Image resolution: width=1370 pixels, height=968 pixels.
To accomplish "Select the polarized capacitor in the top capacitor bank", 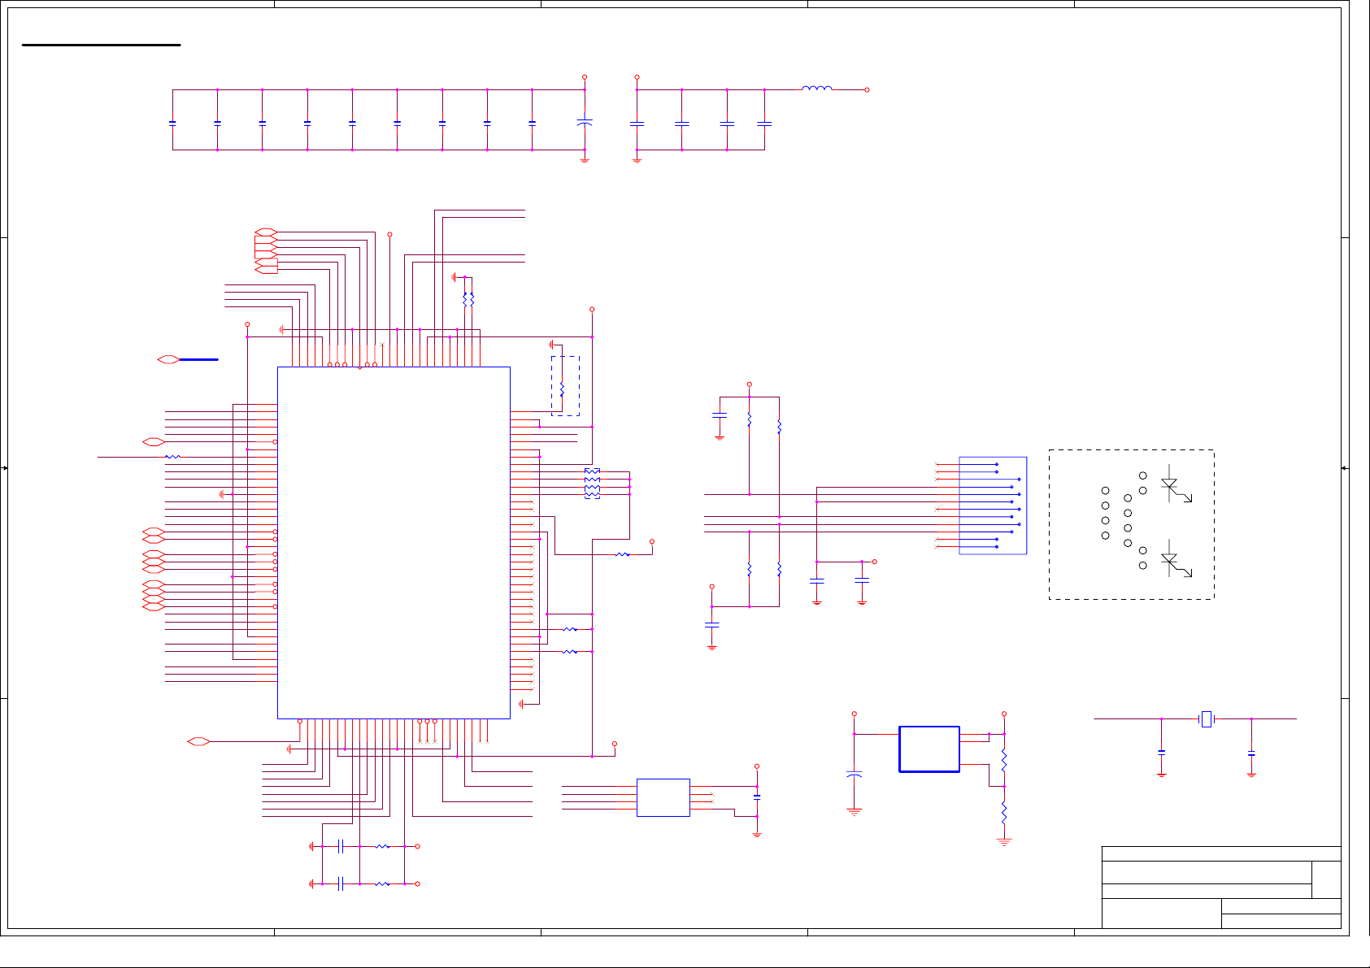I will point(585,122).
